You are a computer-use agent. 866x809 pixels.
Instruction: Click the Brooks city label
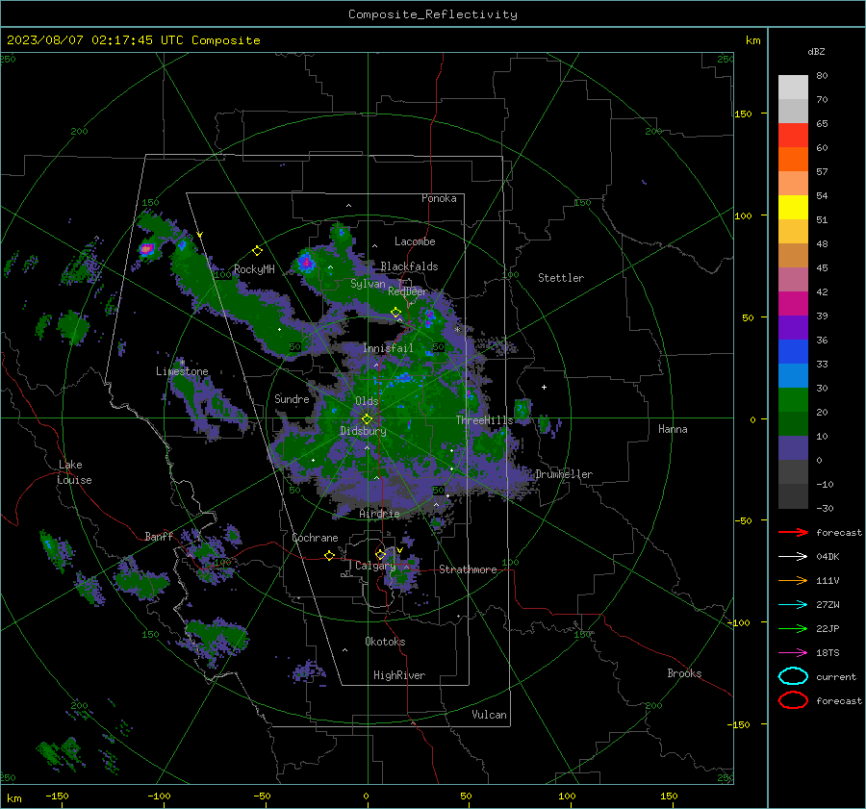(x=684, y=673)
